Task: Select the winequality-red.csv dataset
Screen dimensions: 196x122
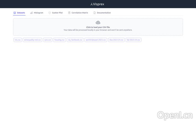Action: 32,40
